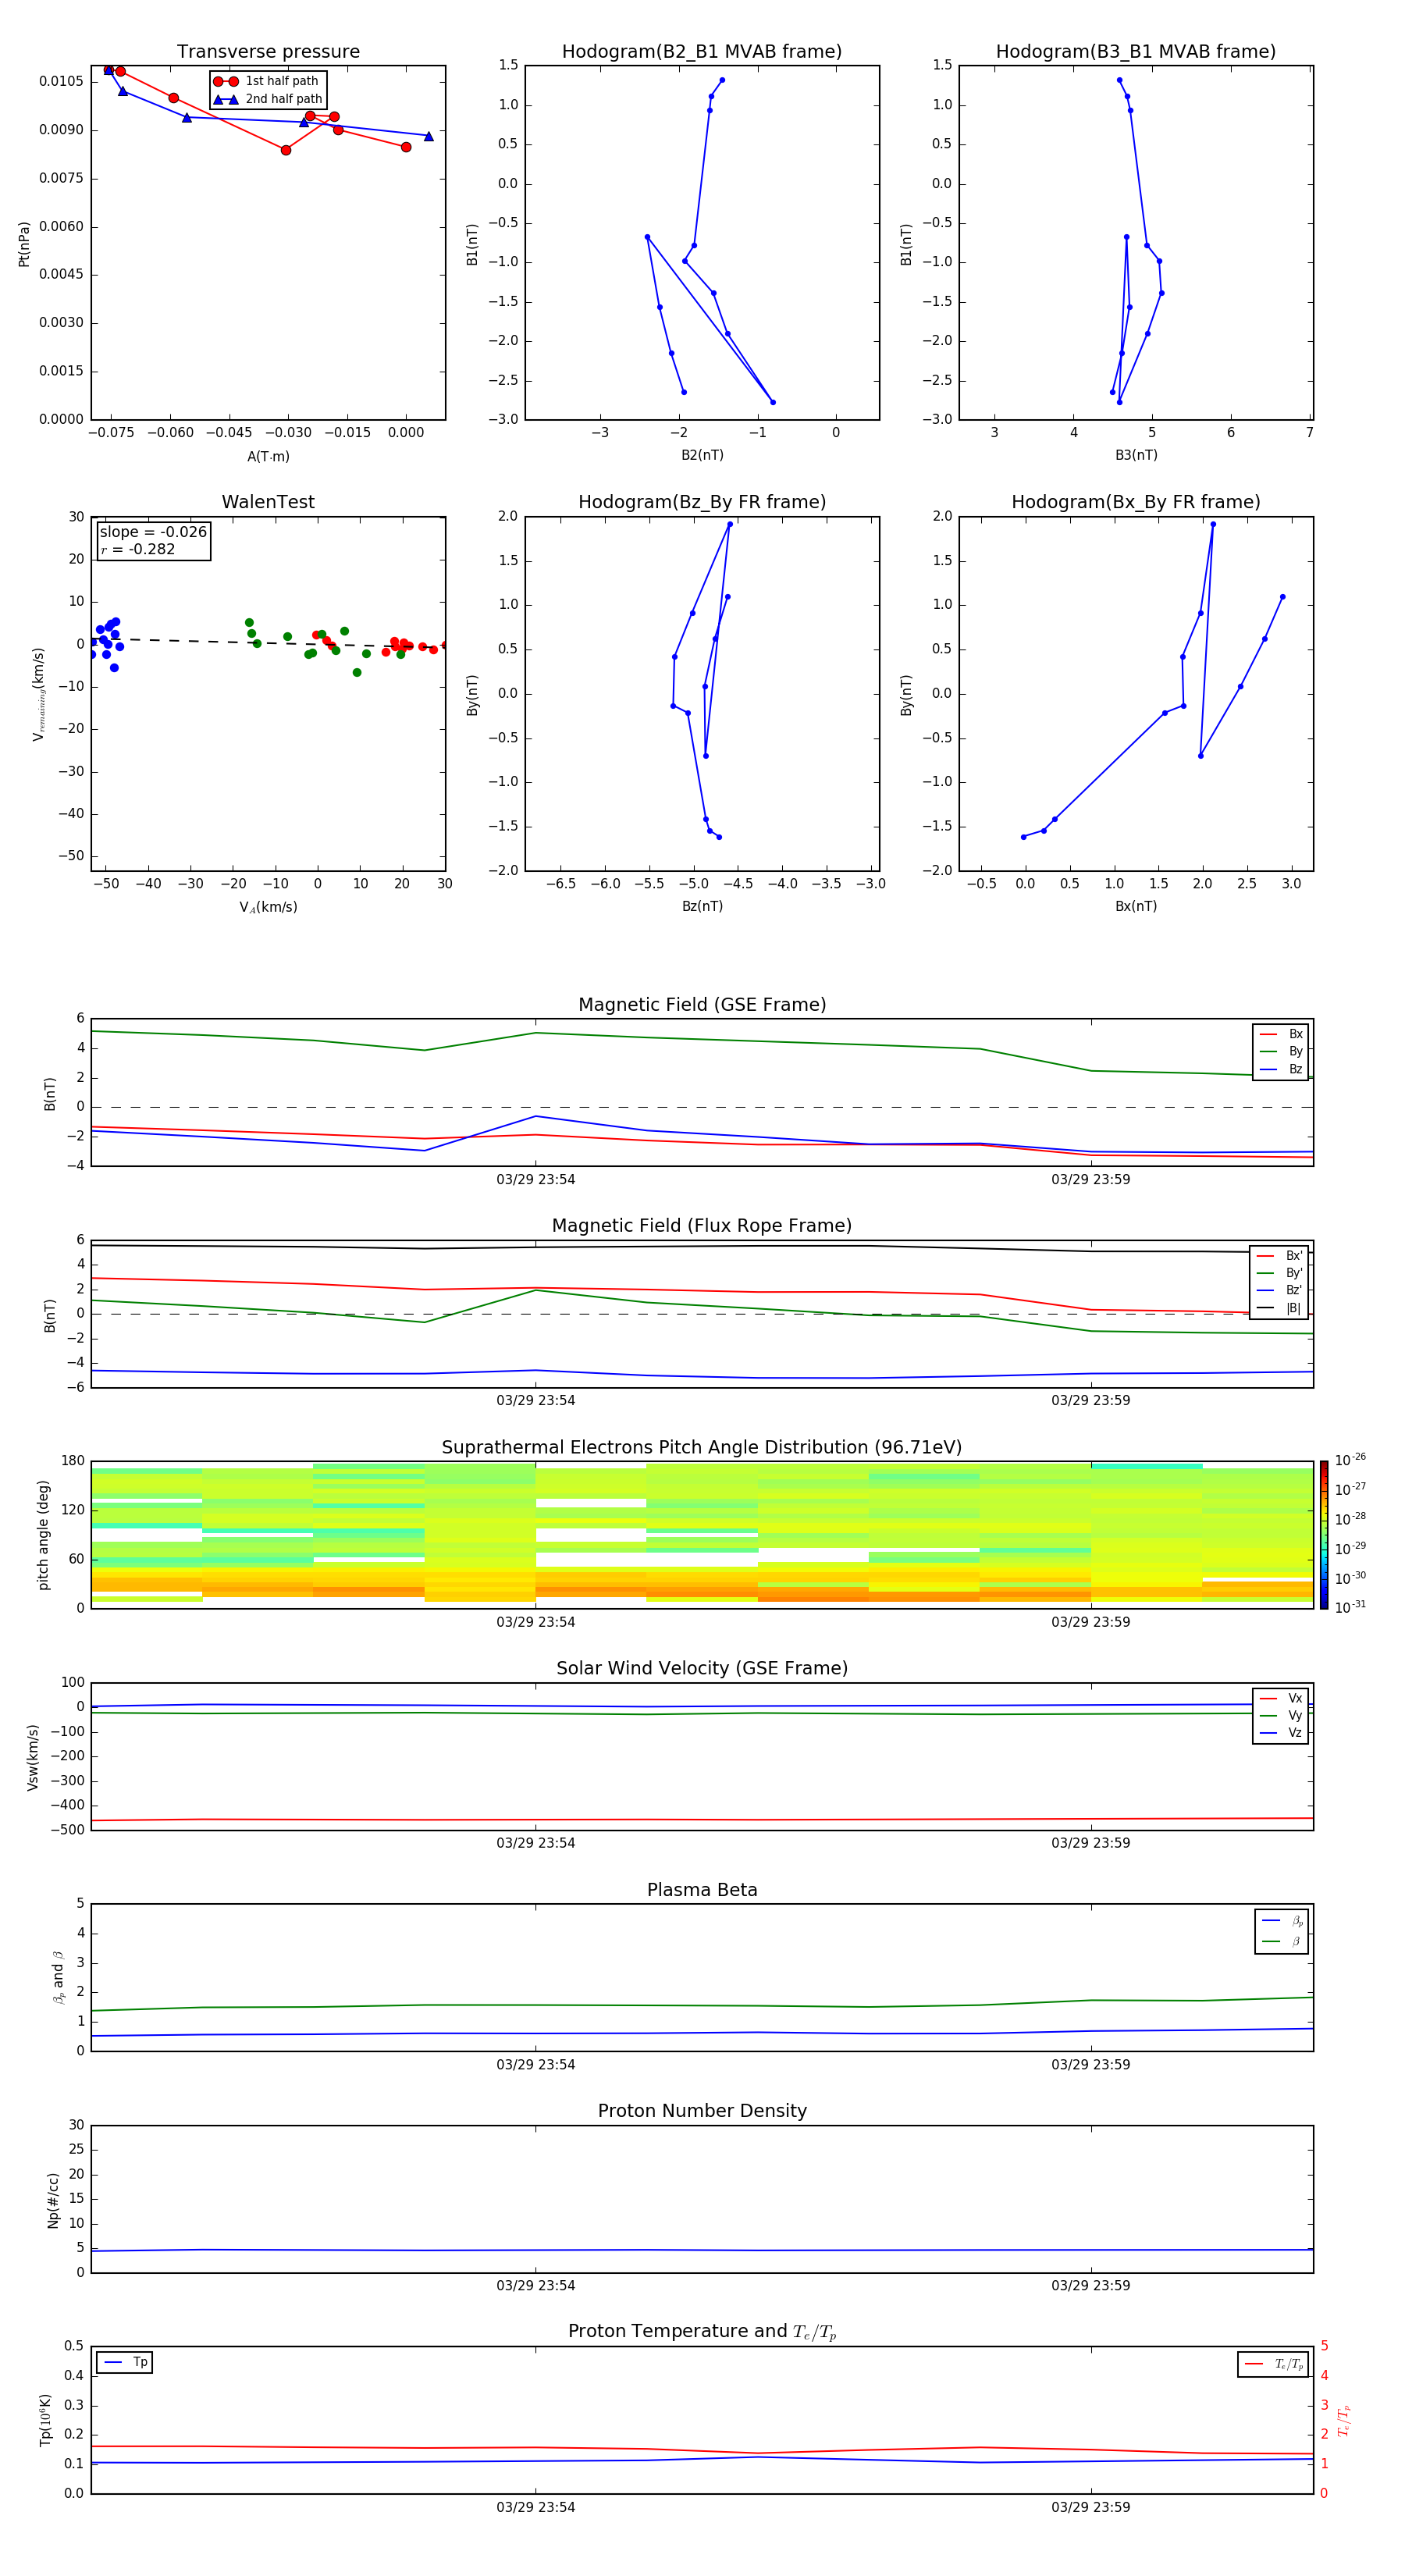
Task: Click '03/29 23:54' tick under Proton Temperature plot
Action: pyautogui.click(x=536, y=2507)
